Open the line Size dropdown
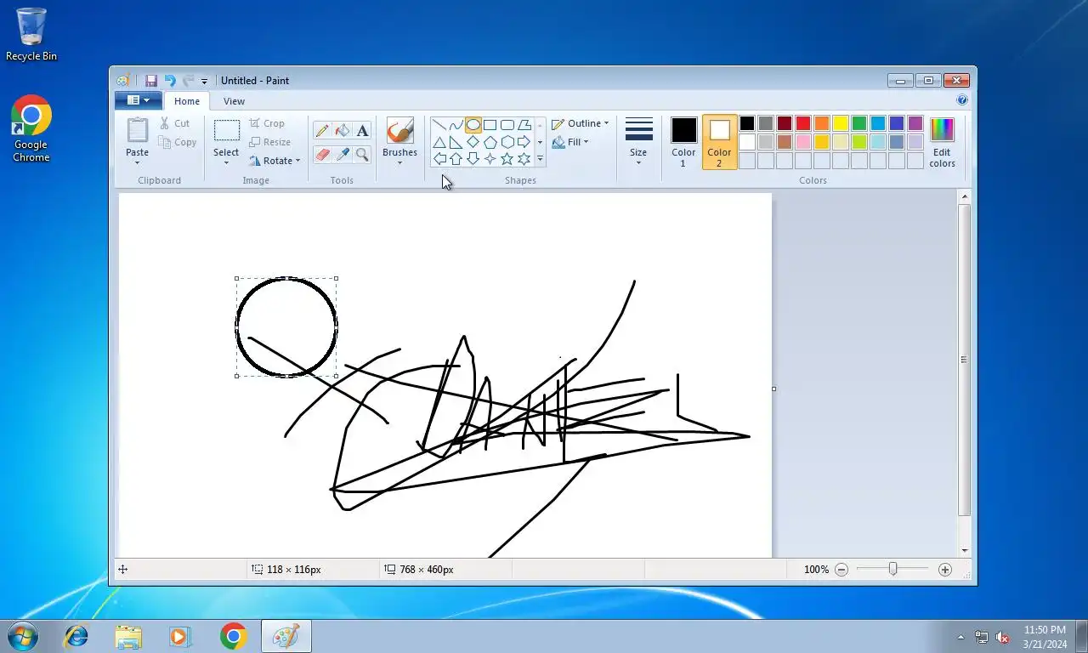Viewport: 1088px width, 653px height. (x=638, y=142)
